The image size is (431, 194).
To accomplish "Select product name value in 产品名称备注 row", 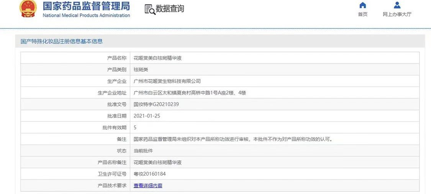I will [x=157, y=163].
